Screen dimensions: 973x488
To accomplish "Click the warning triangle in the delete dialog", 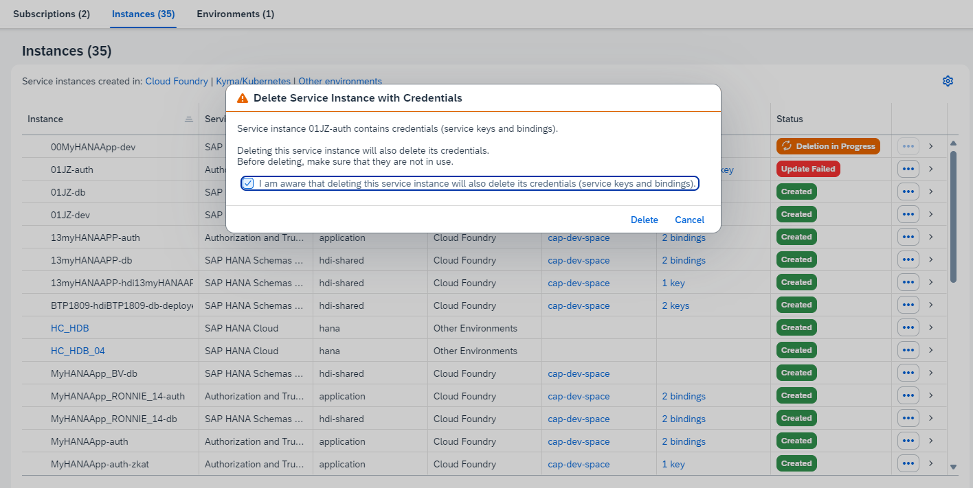I will [x=243, y=98].
